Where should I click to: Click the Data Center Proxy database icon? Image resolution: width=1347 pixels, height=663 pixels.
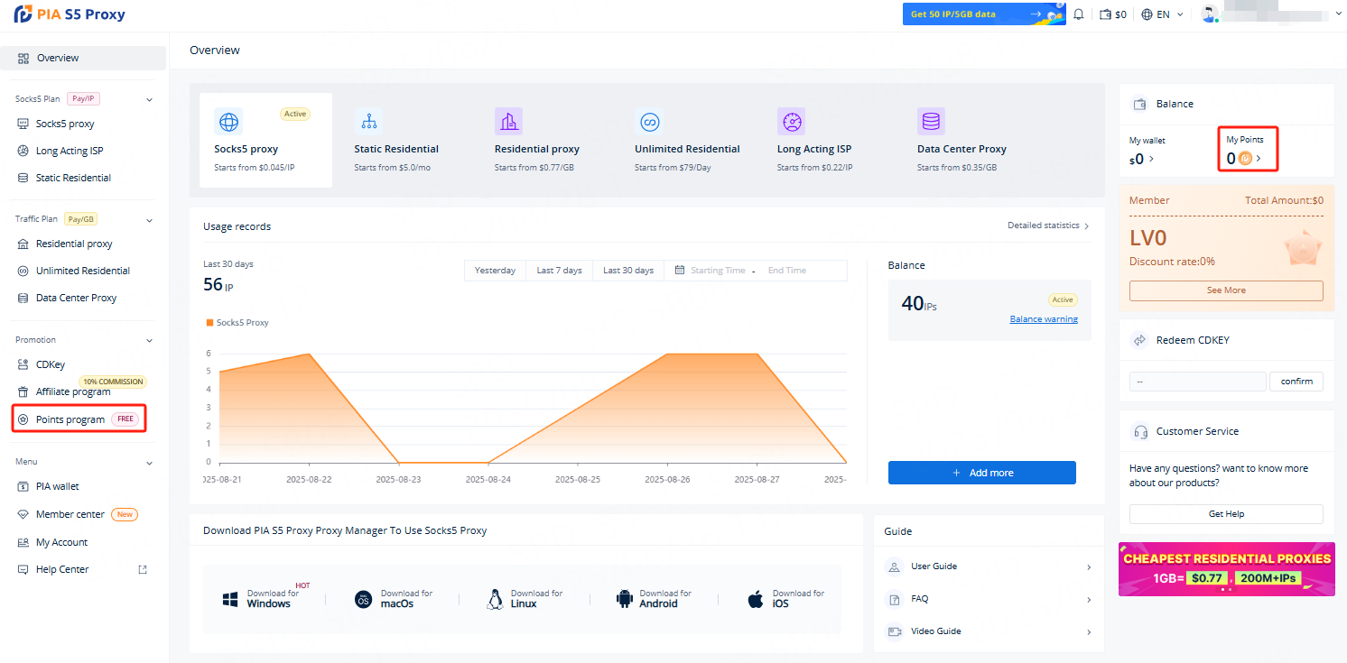931,122
